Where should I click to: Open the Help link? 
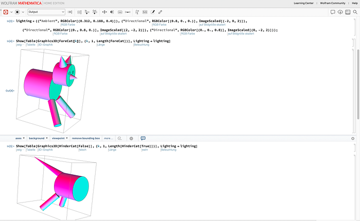point(355,3)
